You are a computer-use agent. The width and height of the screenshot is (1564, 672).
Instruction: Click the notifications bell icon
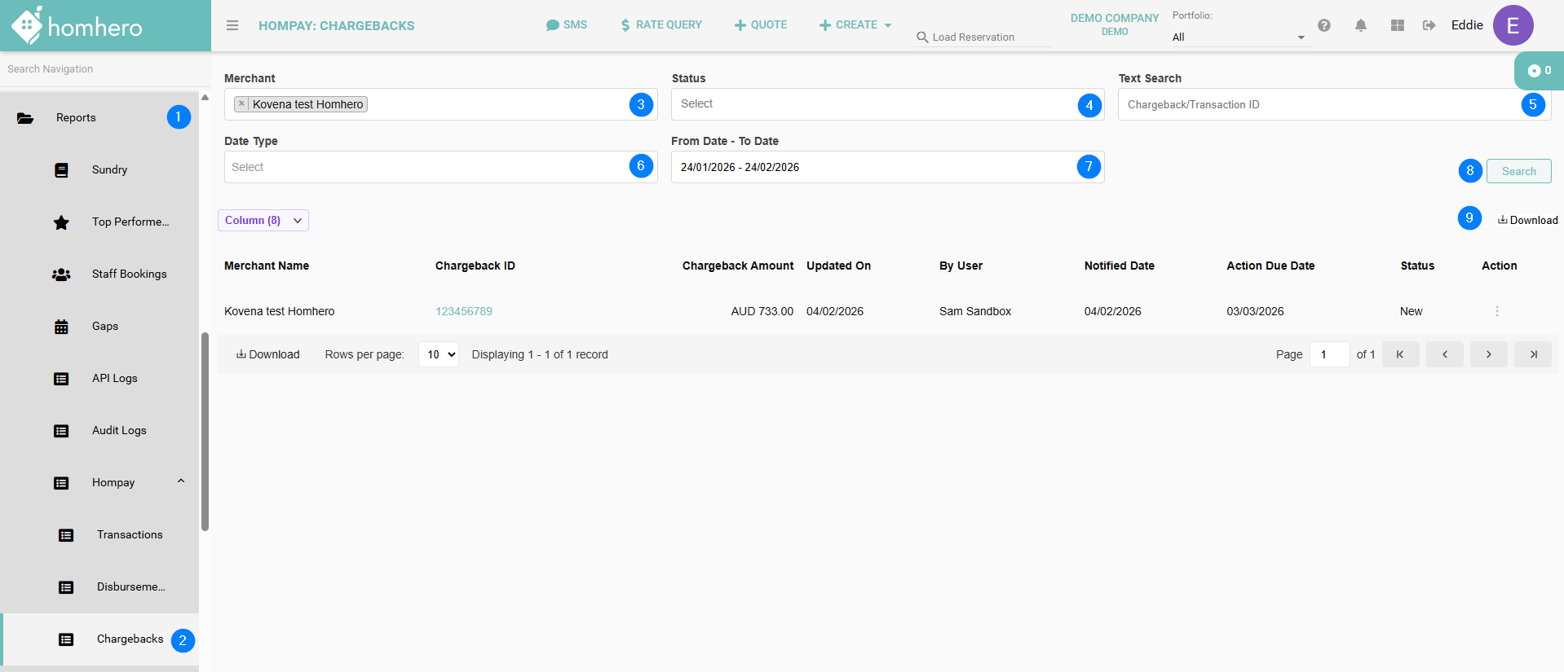(1360, 25)
